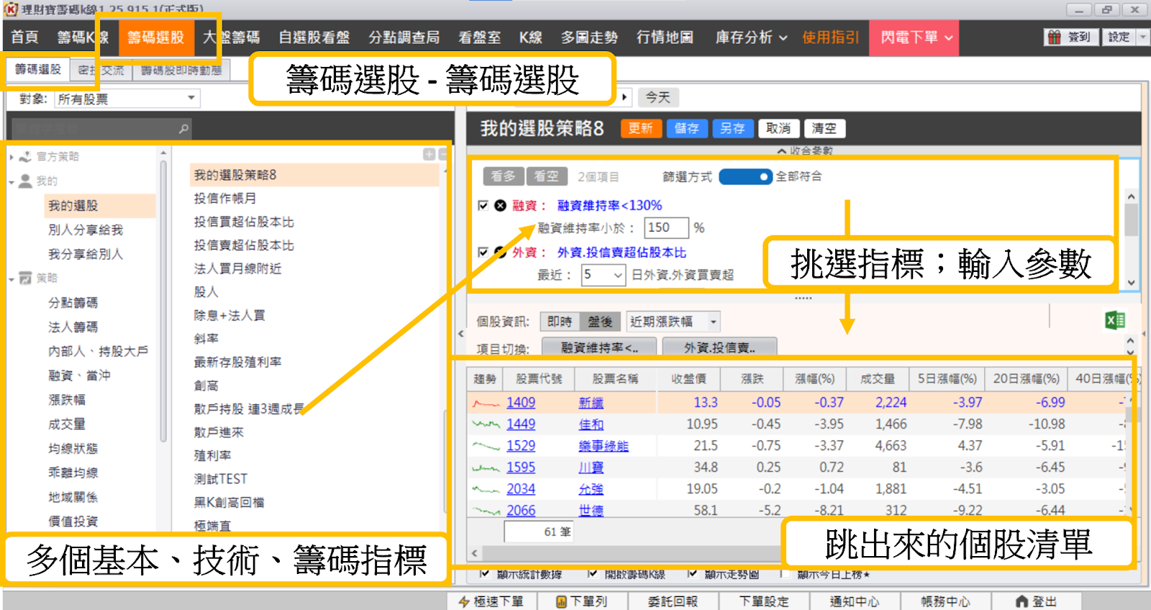Image resolution: width=1151 pixels, height=610 pixels.
Task: Expand the 官方策略 tree node
Action: [12, 157]
